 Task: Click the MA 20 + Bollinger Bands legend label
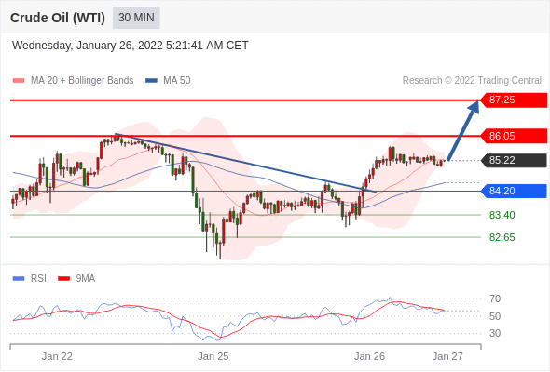point(82,81)
